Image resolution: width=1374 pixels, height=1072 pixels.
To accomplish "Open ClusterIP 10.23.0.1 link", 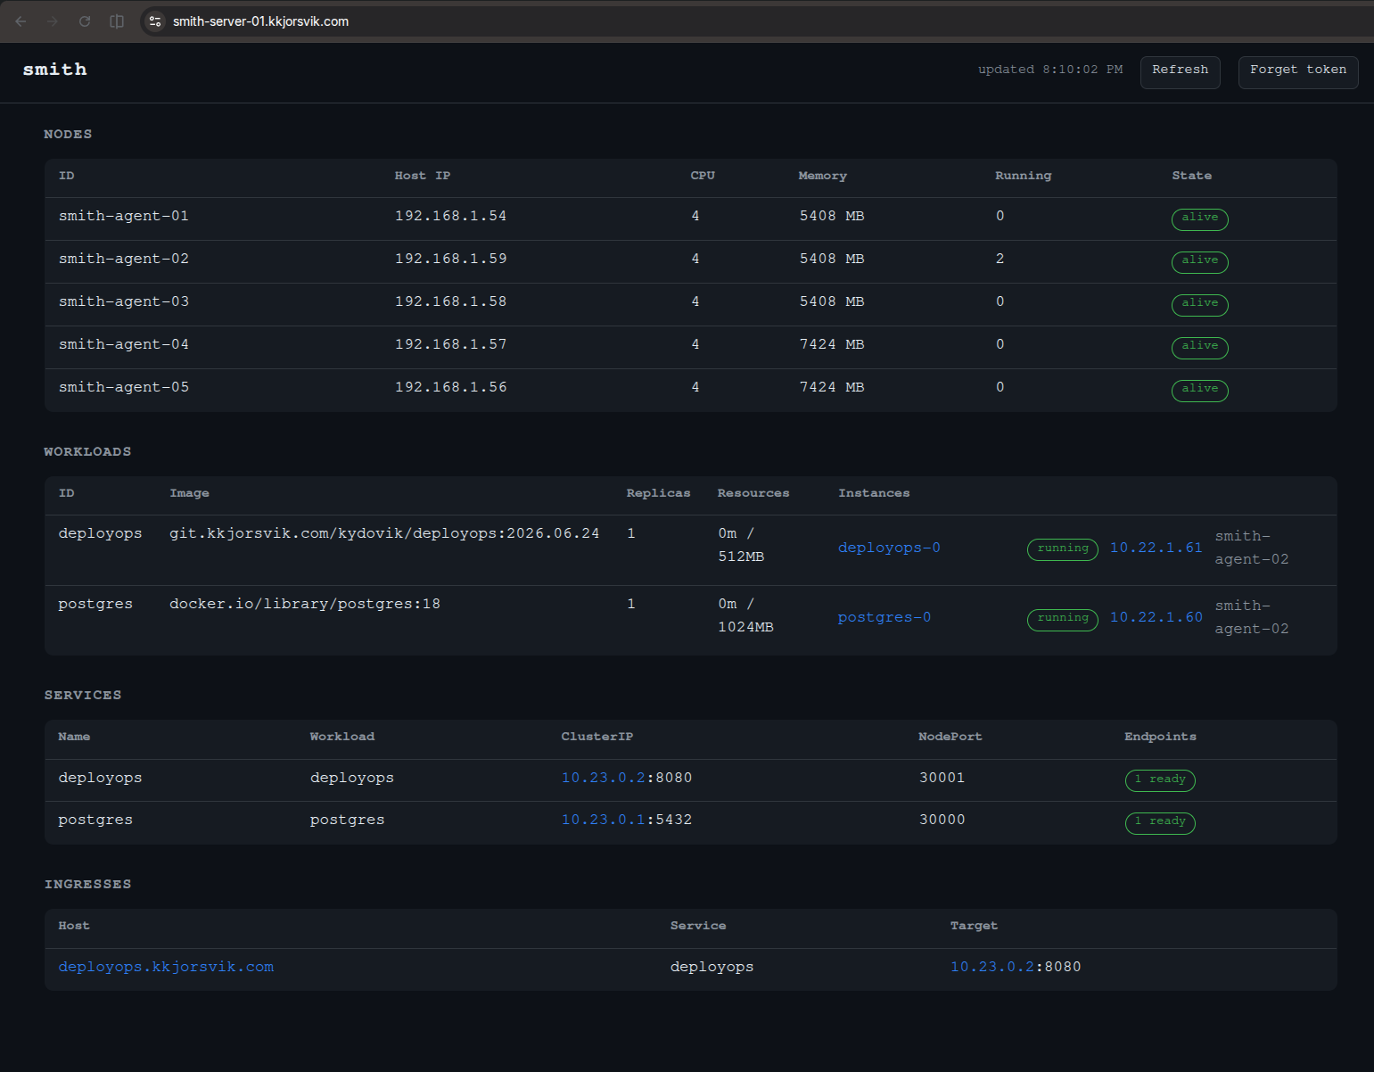I will click(603, 820).
